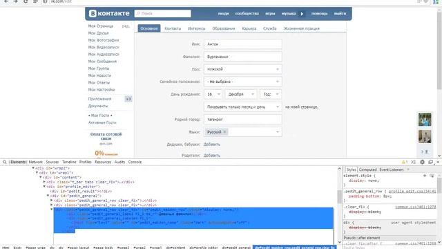Click browser forward arrow

(15, 1)
